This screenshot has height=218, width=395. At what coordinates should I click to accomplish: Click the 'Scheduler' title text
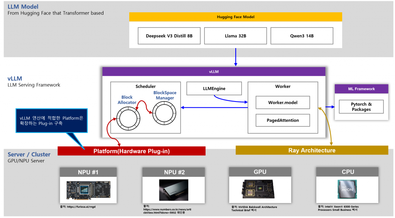(x=145, y=87)
